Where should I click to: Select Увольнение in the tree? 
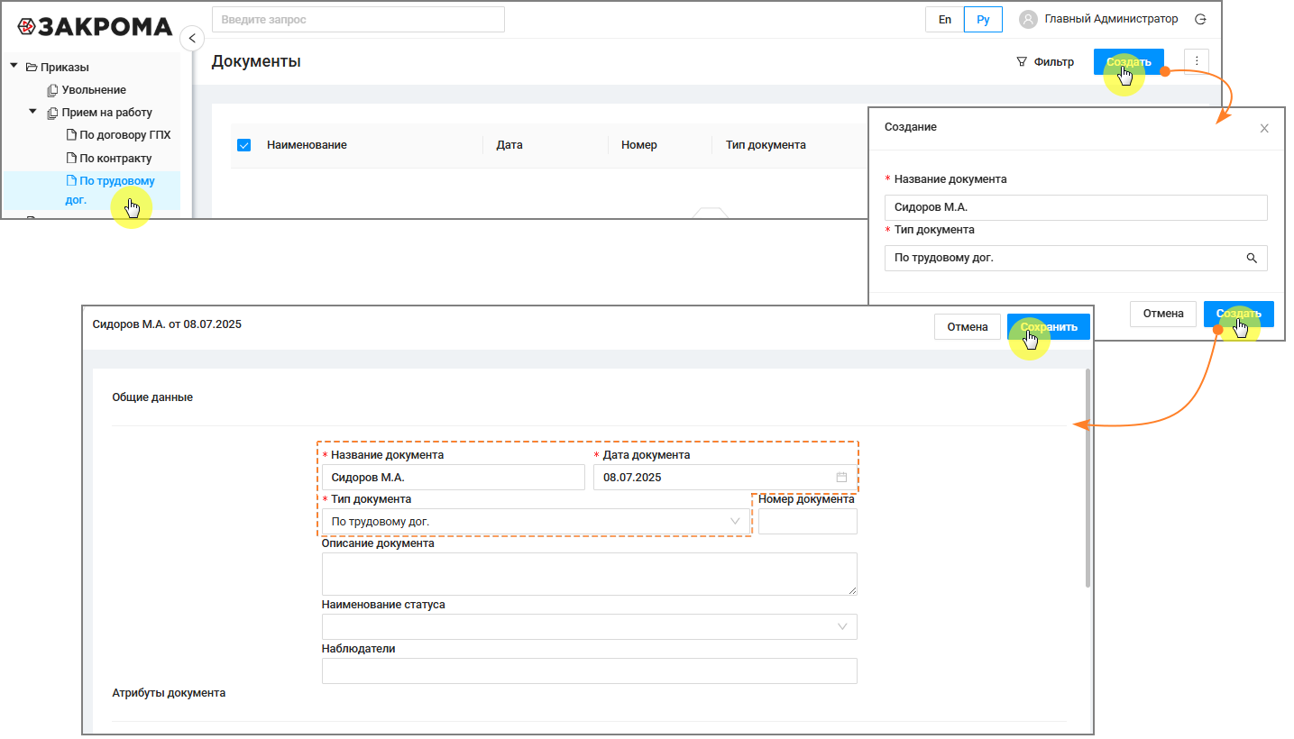click(94, 90)
